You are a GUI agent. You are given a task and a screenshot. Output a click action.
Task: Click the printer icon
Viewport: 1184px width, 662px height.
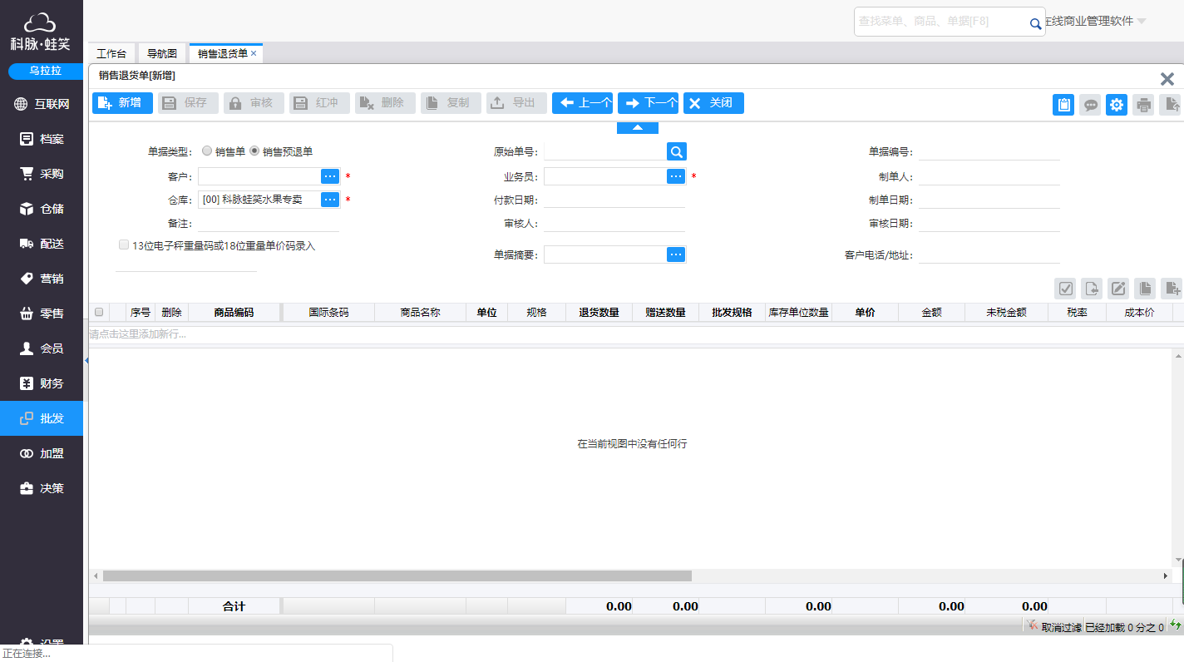pos(1143,105)
